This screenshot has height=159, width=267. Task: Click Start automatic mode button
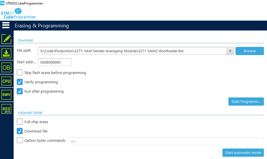[243, 153]
